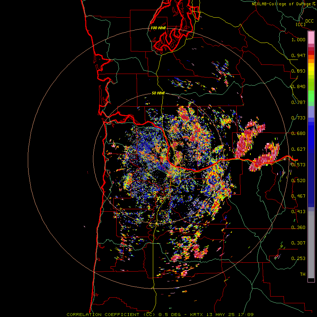317x317 pixels.
Task: Click the 100 NMI range ring label
Action: tap(158, 28)
